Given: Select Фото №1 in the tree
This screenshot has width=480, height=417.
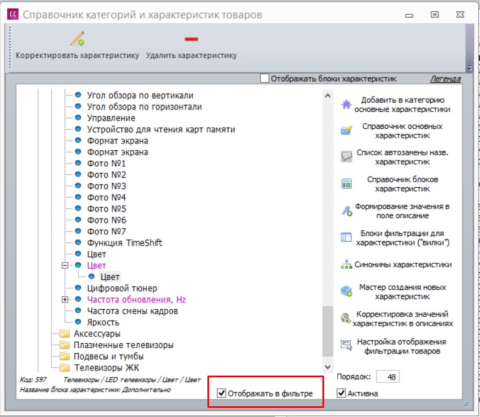Looking at the screenshot, I should tap(107, 163).
